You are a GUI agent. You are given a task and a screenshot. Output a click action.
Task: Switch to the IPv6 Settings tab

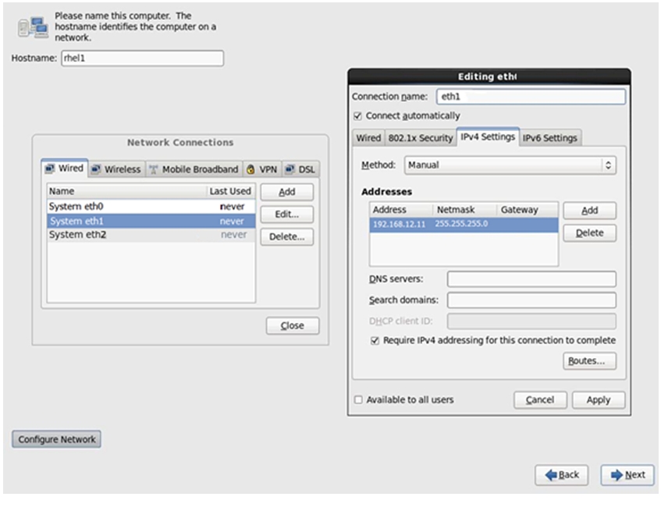click(549, 138)
